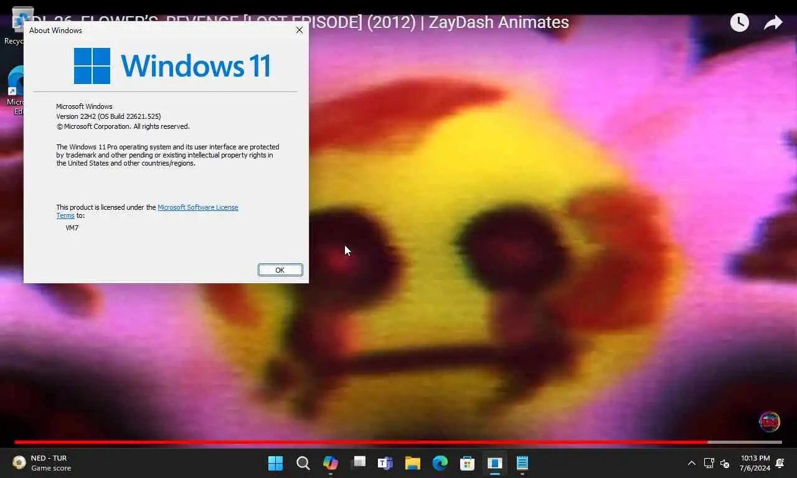Click the Windows 11 logo banner

[172, 65]
